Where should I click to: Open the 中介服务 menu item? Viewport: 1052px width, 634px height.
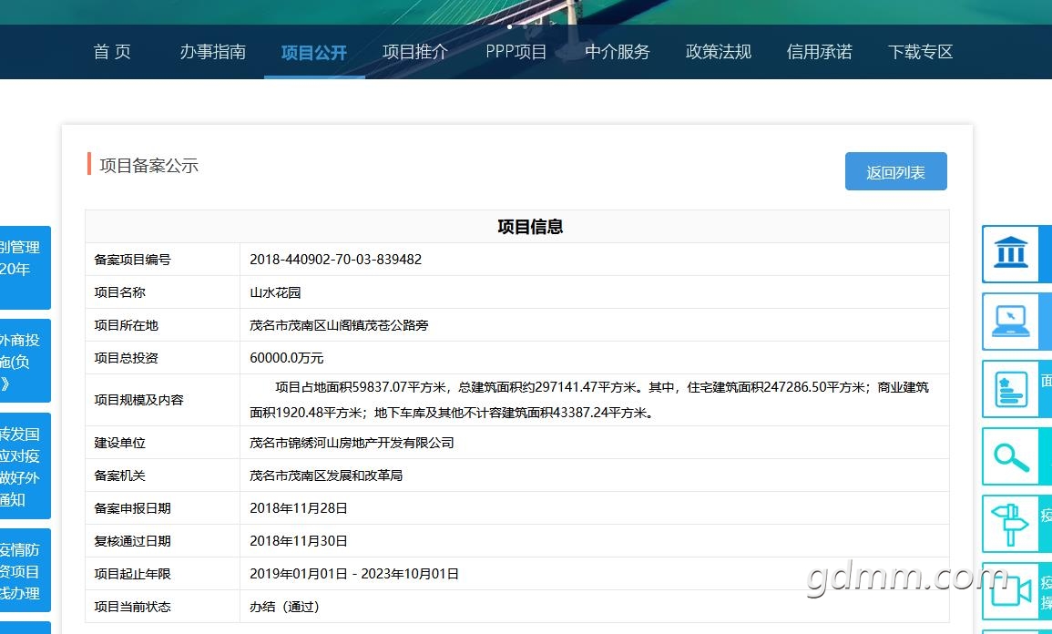coord(618,52)
